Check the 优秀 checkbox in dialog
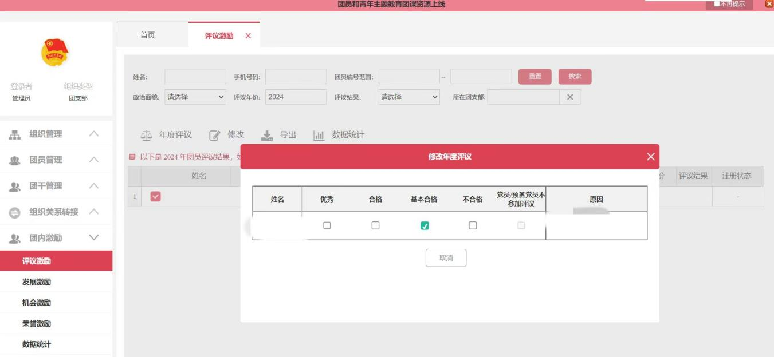The height and width of the screenshot is (357, 774). pos(327,225)
